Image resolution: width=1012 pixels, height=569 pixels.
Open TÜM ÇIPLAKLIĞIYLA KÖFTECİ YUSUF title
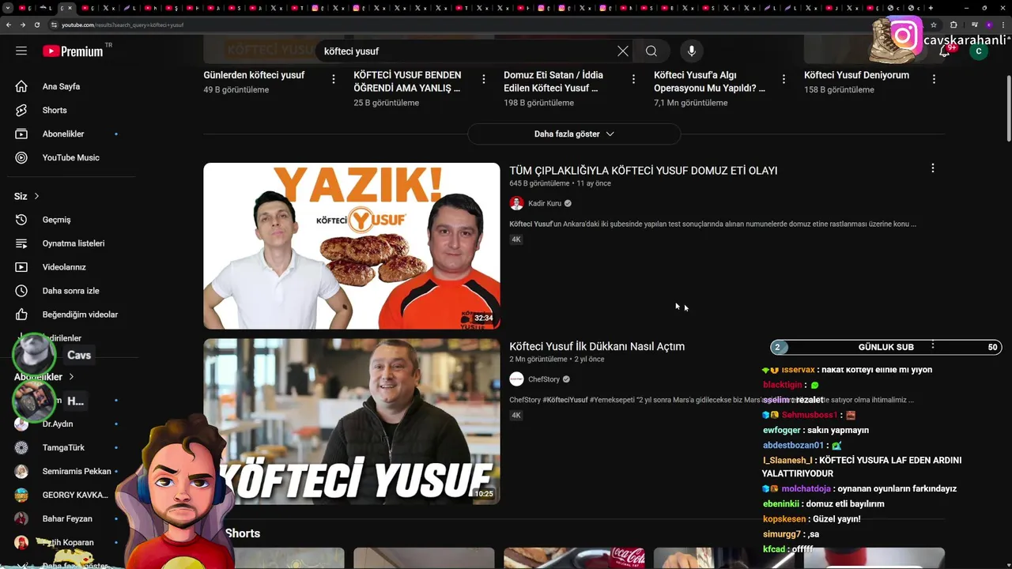644,171
